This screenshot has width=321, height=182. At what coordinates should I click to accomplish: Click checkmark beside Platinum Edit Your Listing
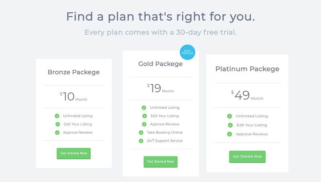pos(230,125)
